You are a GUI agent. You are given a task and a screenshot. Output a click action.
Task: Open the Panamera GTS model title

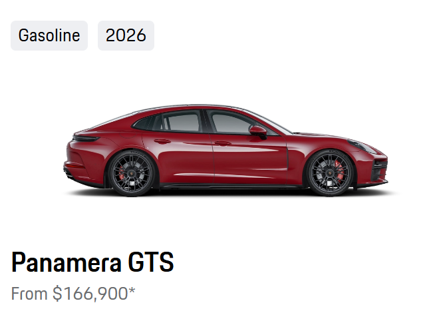[92, 262]
